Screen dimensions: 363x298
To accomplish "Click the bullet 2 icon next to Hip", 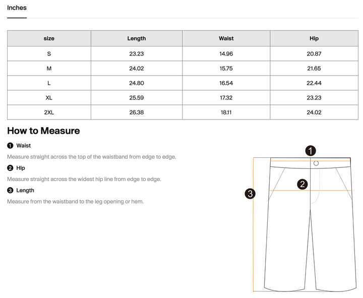I will [10, 168].
